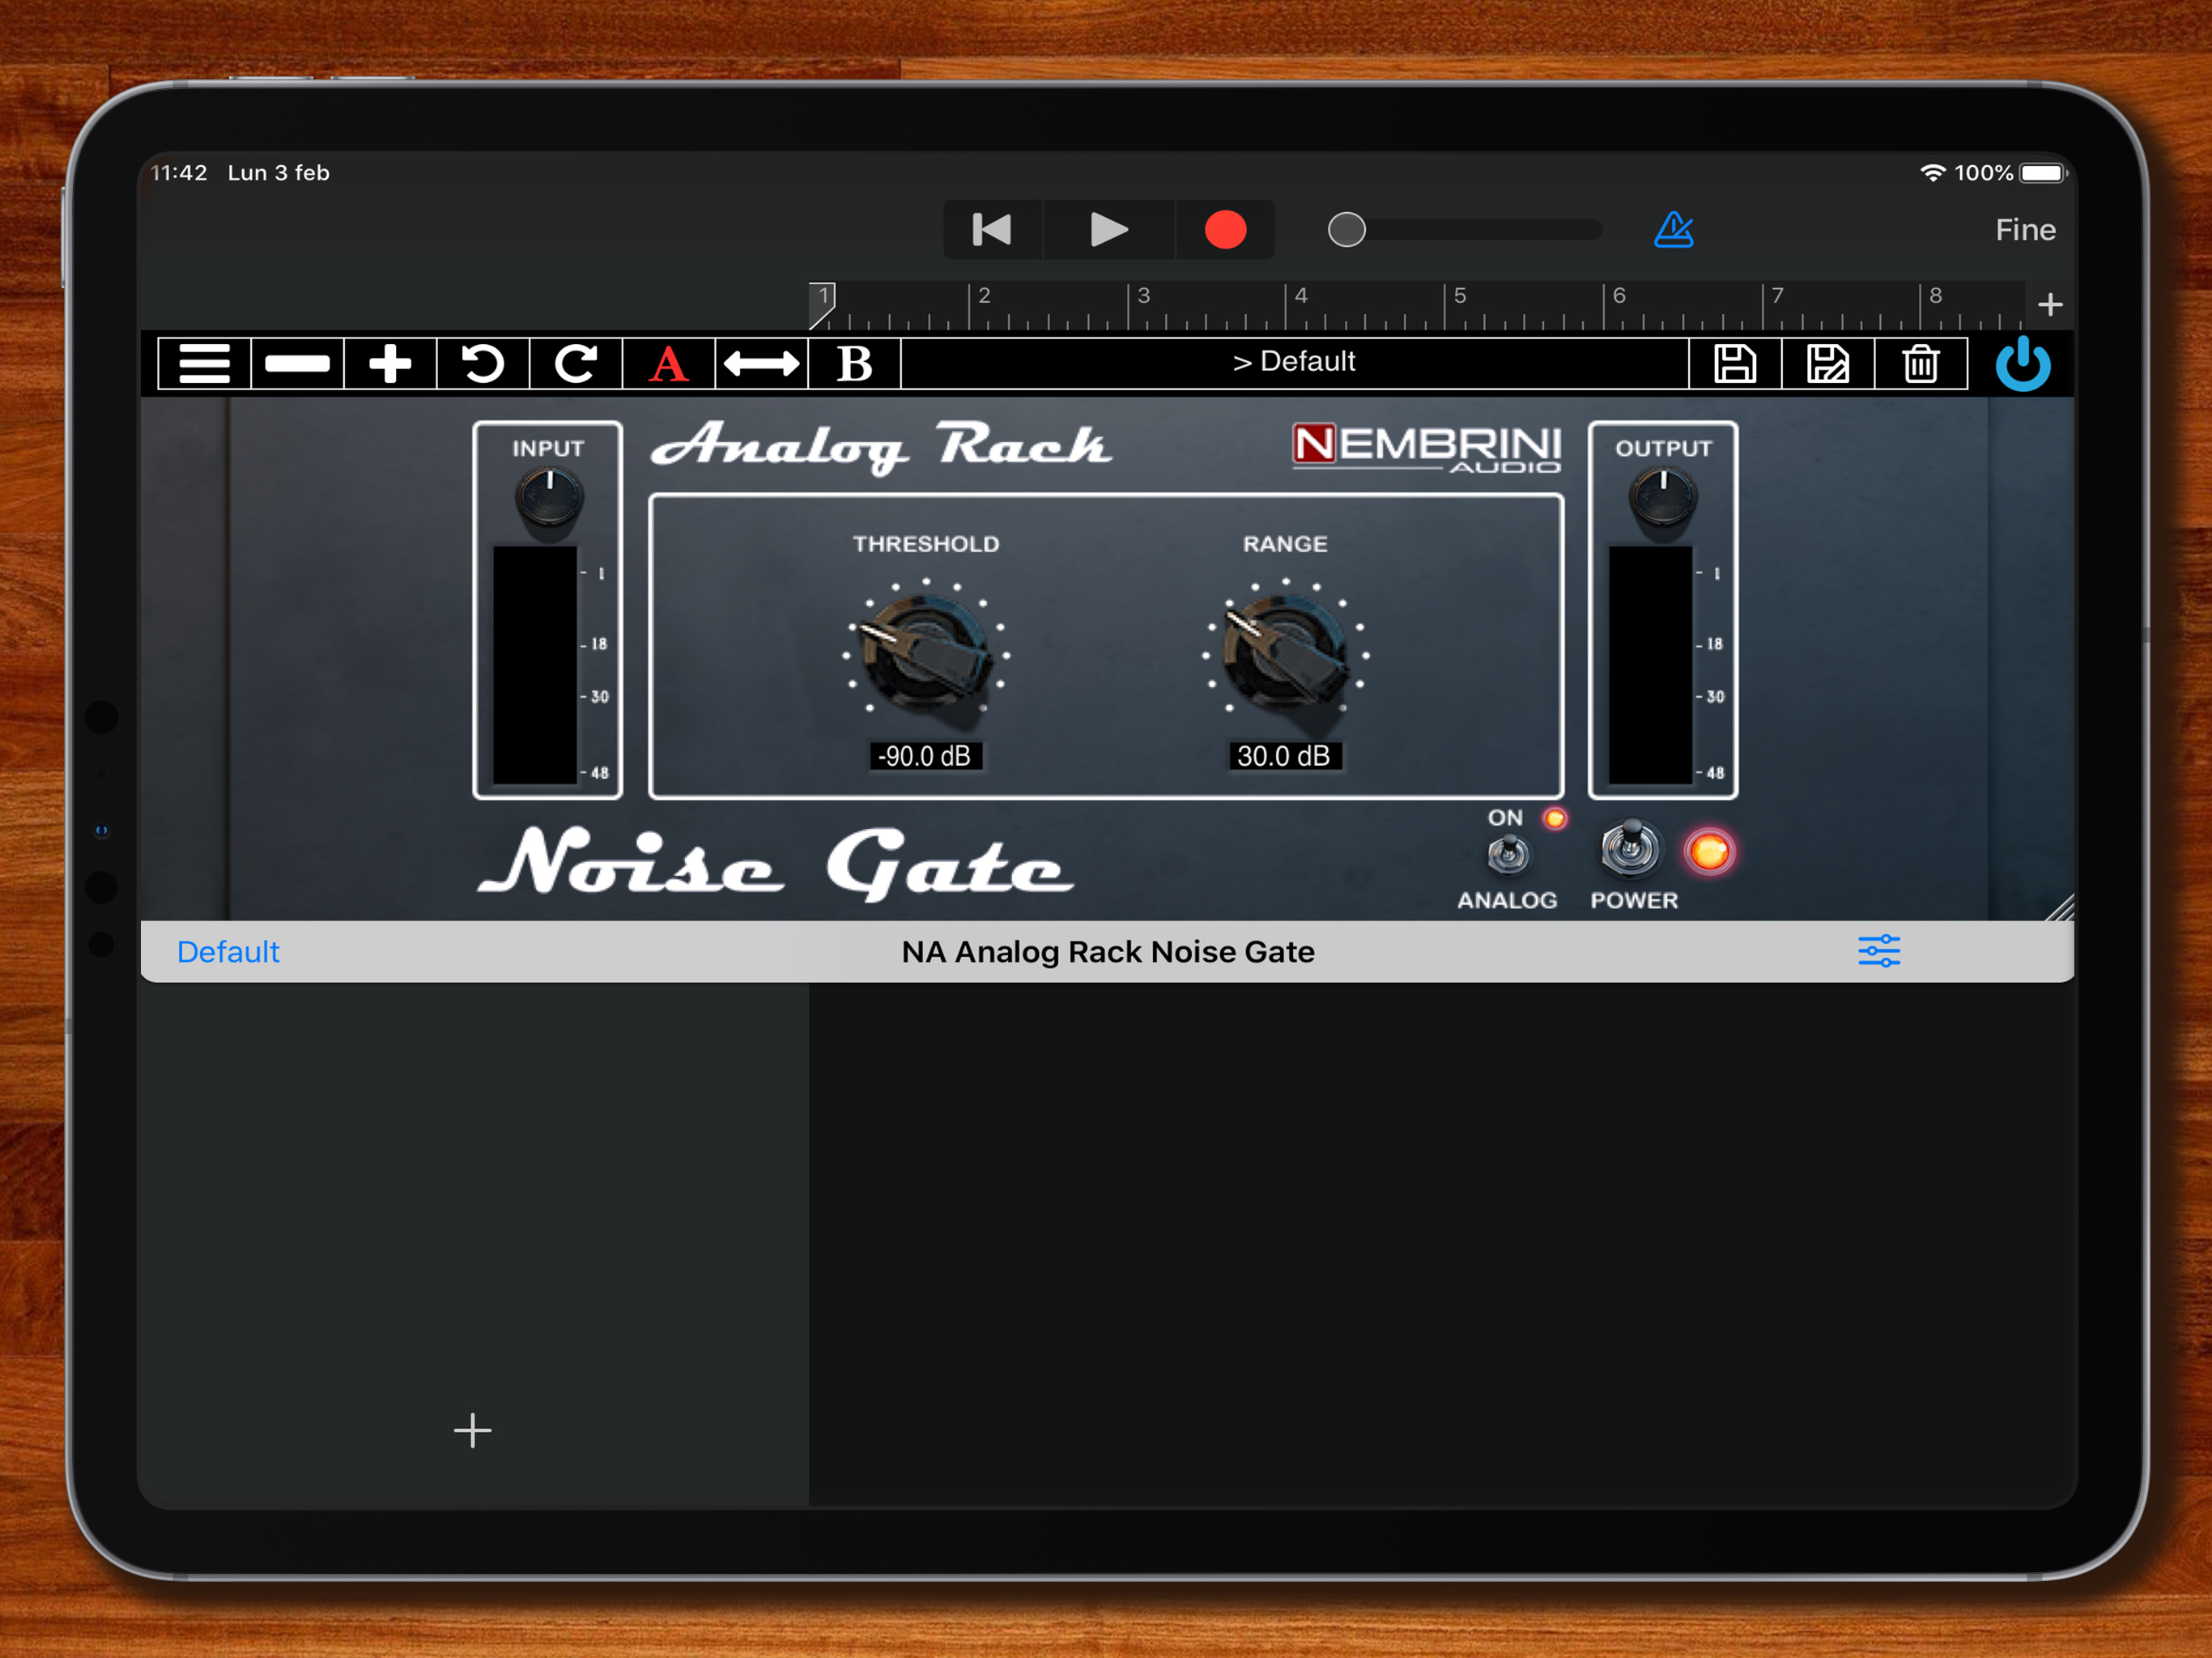Toggle the metronome icon

tap(1673, 230)
